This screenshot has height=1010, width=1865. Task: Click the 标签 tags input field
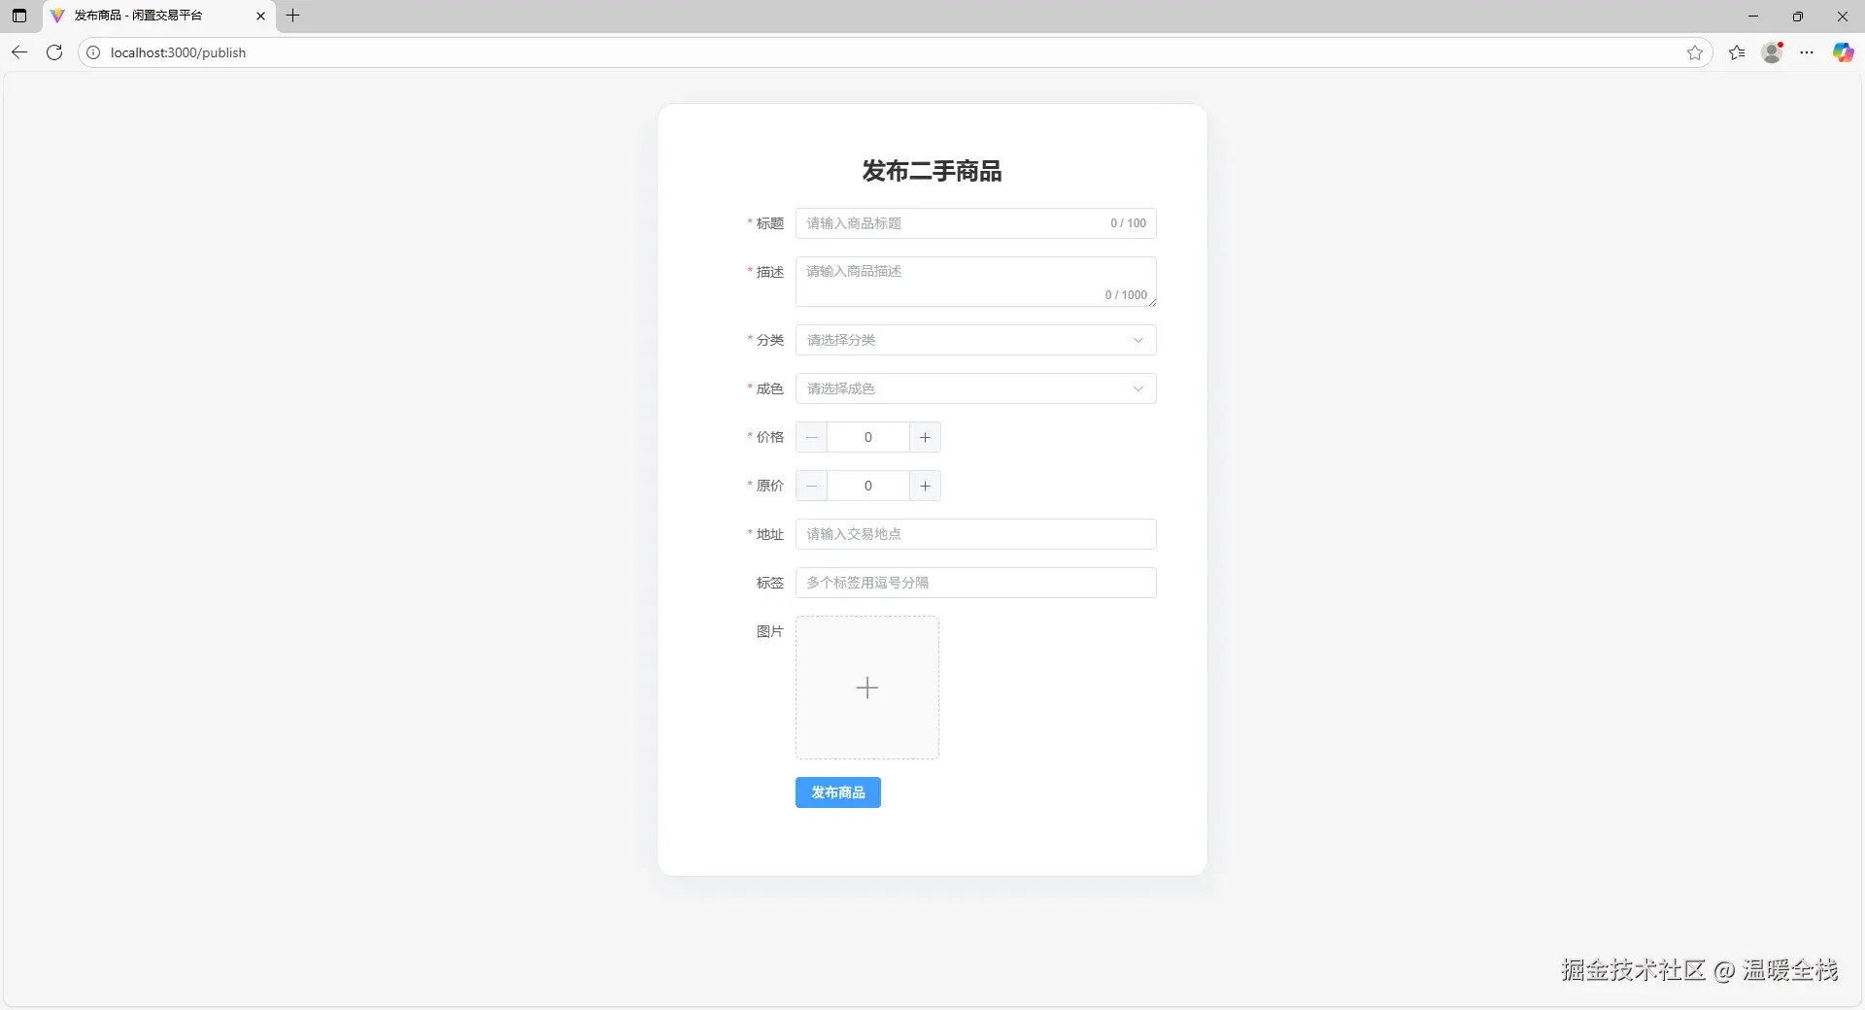coord(975,583)
